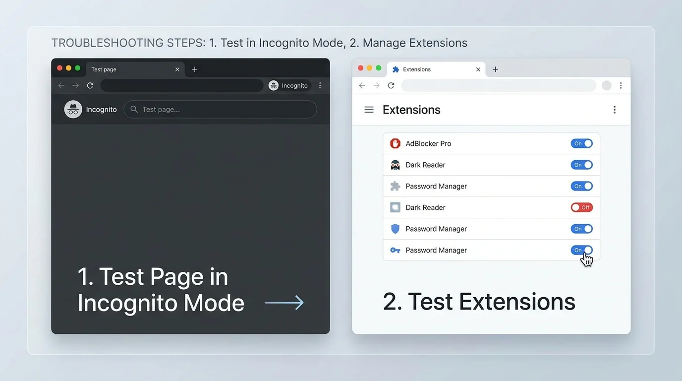
Task: Go forward in the Incognito window
Action: click(75, 85)
